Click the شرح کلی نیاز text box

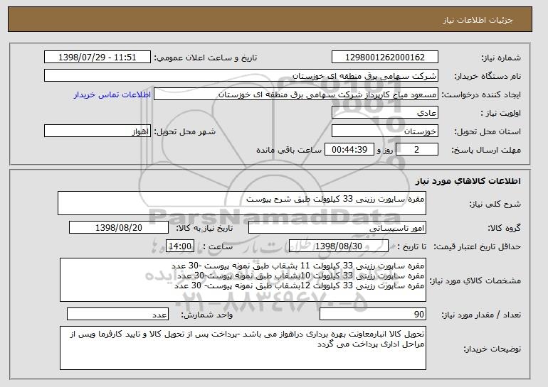241,203
